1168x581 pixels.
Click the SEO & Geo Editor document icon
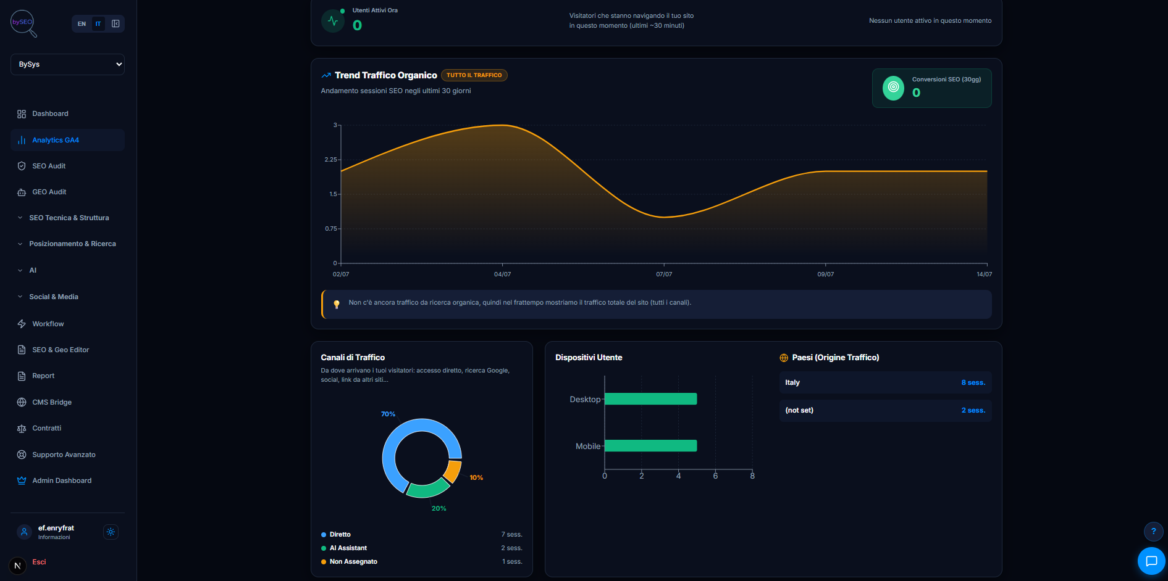(22, 350)
